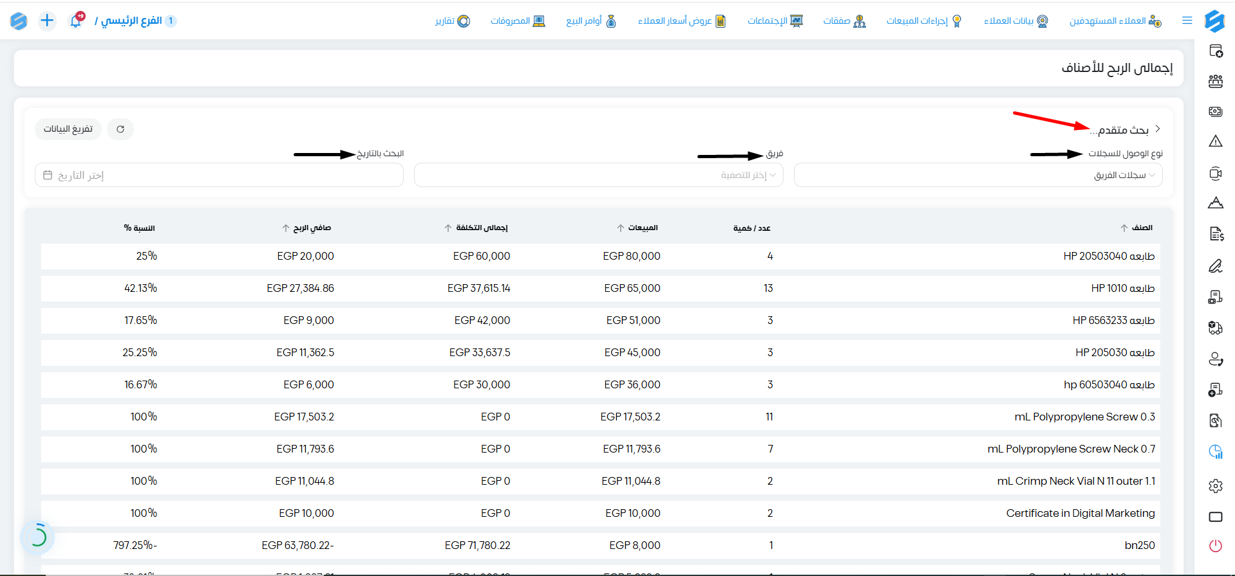Open the receipt with plus icon
1235x576 pixels.
1216,390
